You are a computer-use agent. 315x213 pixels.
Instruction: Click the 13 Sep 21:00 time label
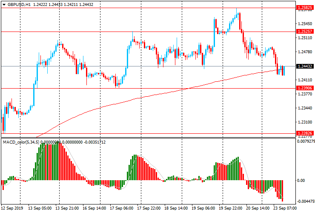pos(67,208)
